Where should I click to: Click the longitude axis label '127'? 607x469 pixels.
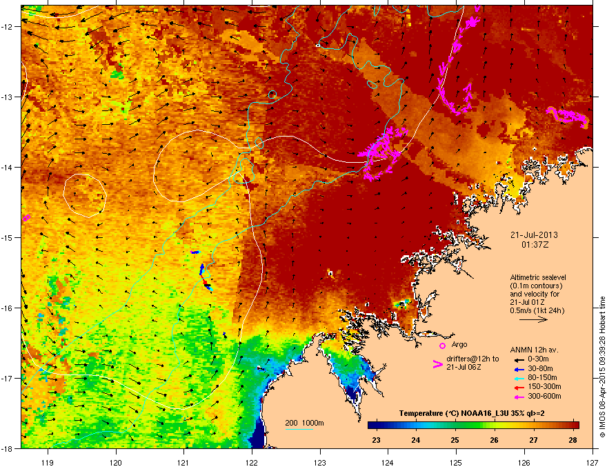coord(592,462)
